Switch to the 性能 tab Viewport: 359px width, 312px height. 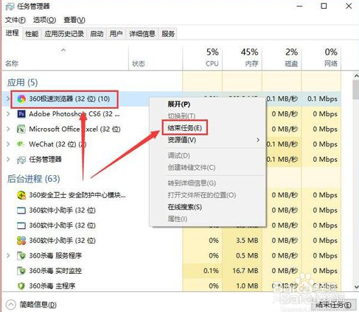pyautogui.click(x=32, y=34)
